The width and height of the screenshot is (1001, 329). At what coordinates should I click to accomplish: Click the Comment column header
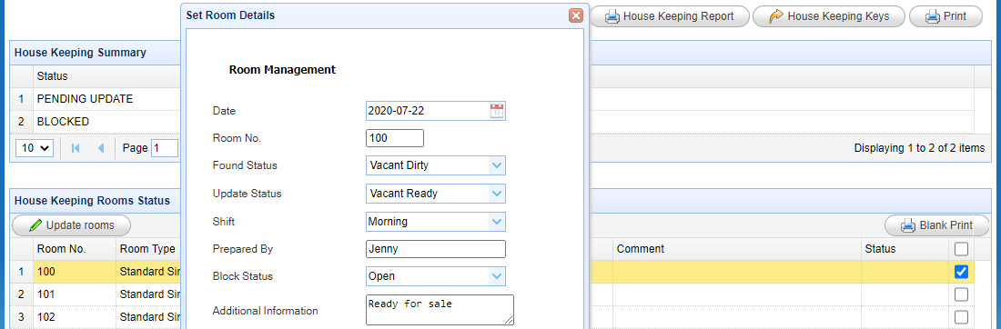tap(737, 249)
